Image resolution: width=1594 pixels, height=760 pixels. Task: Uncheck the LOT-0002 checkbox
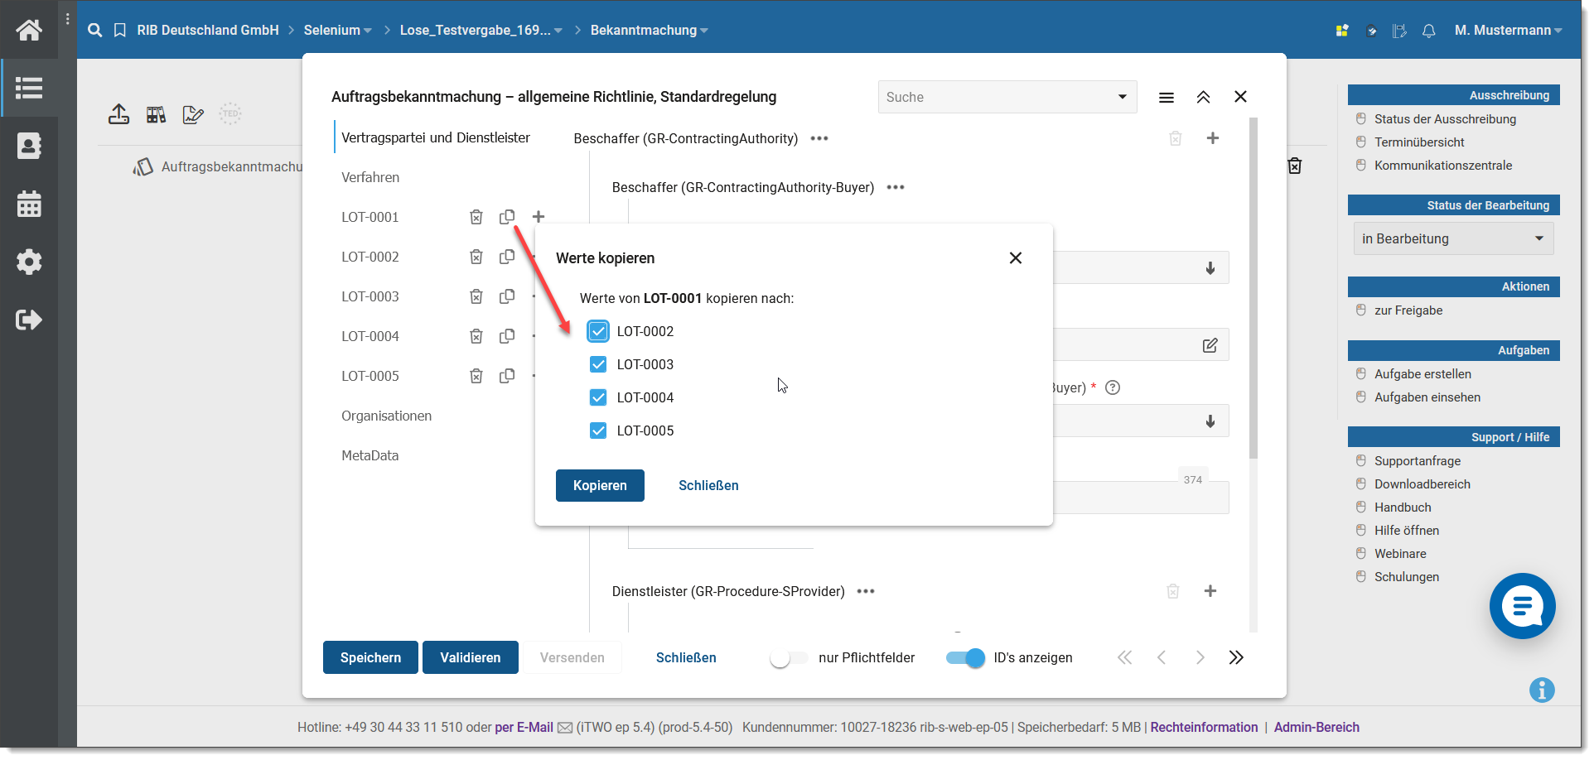click(x=598, y=331)
